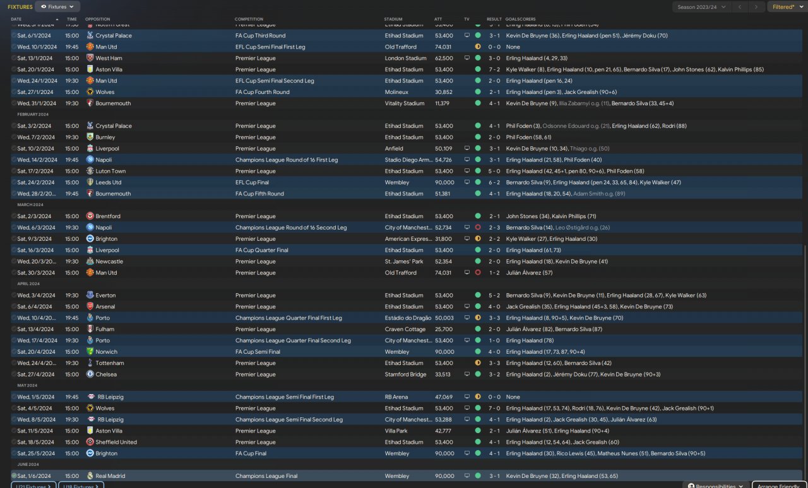The image size is (808, 488).
Task: Tick the circle beside Wed, 7/2/2024 Burnley
Action: tap(14, 137)
